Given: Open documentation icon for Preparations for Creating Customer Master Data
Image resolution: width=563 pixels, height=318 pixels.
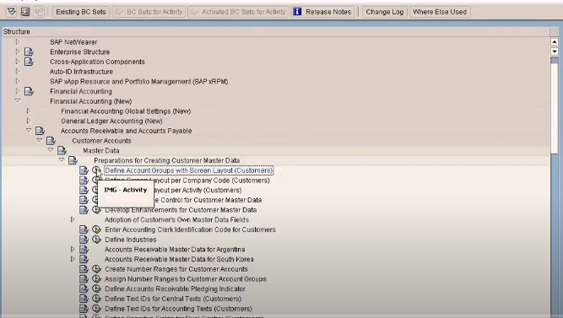Looking at the screenshot, I should pyautogui.click(x=73, y=160).
